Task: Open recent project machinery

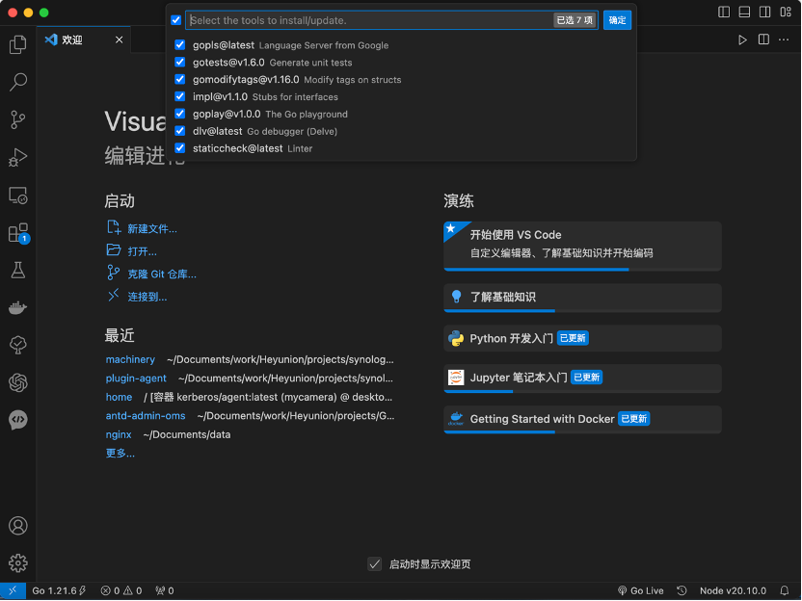Action: (130, 359)
